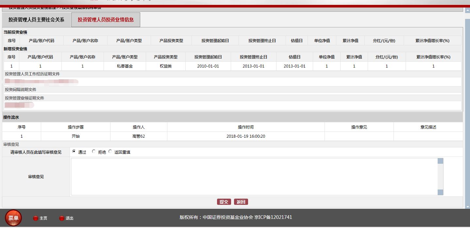Click the 返回 back button
Screen dimensions: 470x228
coord(241,202)
